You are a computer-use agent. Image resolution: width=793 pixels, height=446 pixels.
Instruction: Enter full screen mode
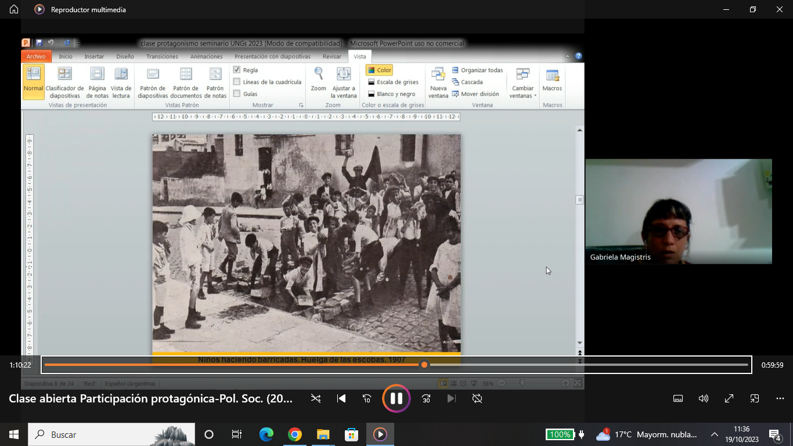pyautogui.click(x=729, y=398)
